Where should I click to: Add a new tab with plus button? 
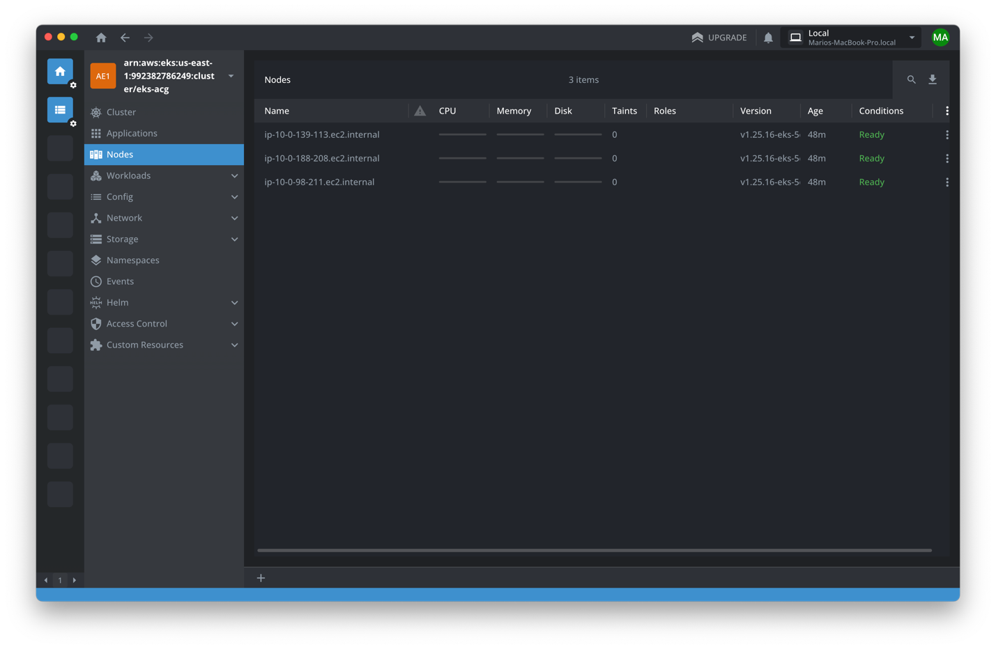click(261, 578)
